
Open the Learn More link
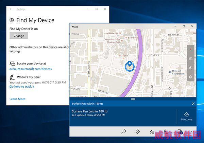[x=17, y=99]
